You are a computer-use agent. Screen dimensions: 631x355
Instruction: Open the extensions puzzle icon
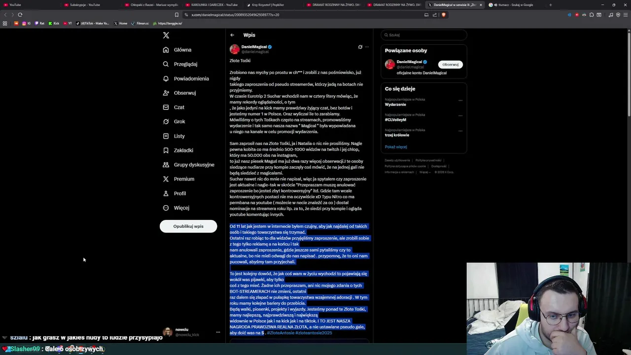(592, 15)
